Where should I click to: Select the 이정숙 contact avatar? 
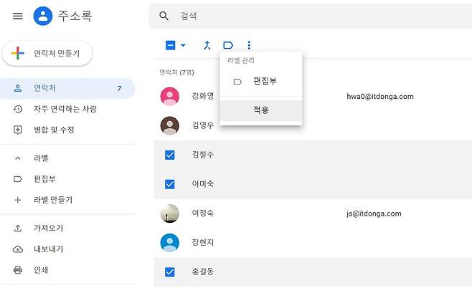click(x=170, y=213)
